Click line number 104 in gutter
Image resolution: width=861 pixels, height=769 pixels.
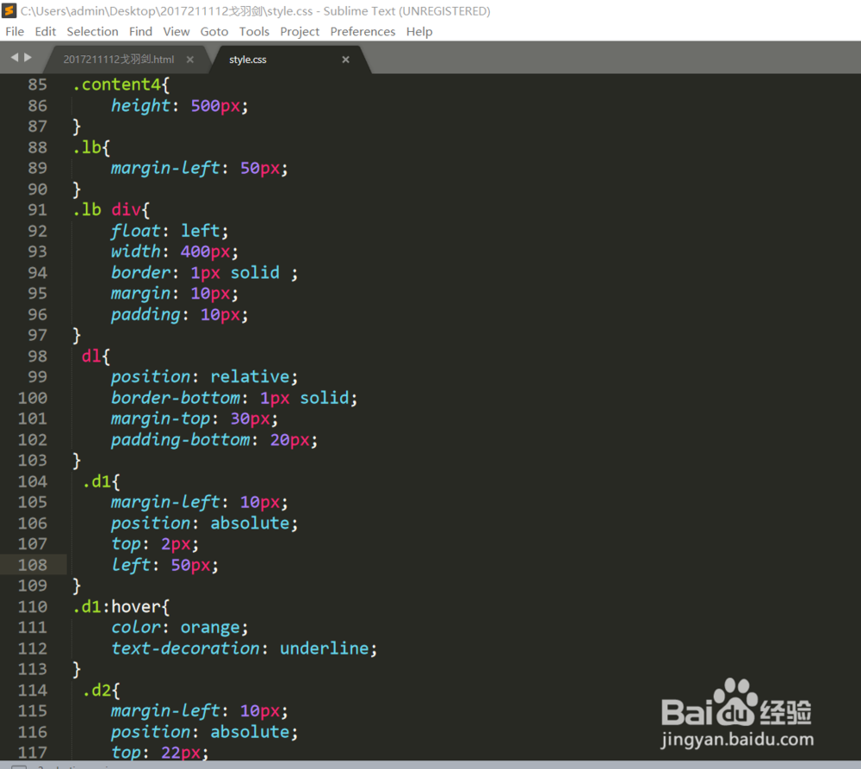point(33,481)
